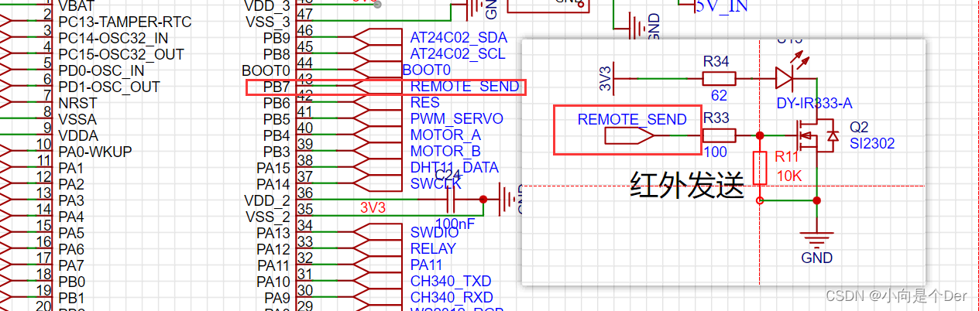Click the CH340_TXD net label

point(451,281)
